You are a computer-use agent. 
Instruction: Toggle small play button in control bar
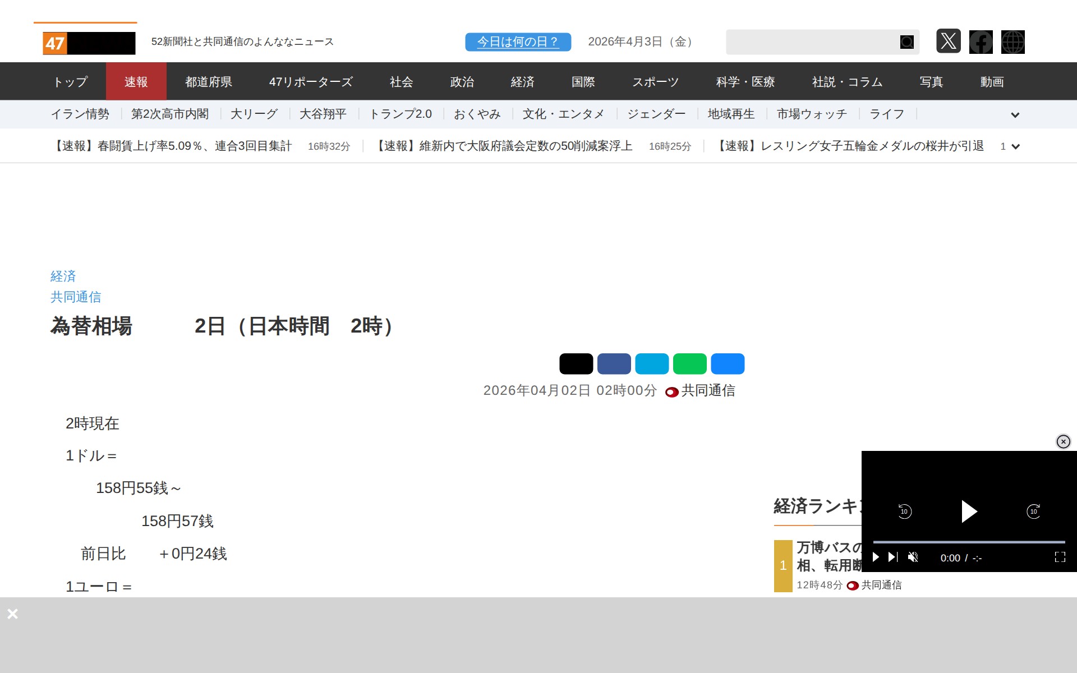pos(876,557)
